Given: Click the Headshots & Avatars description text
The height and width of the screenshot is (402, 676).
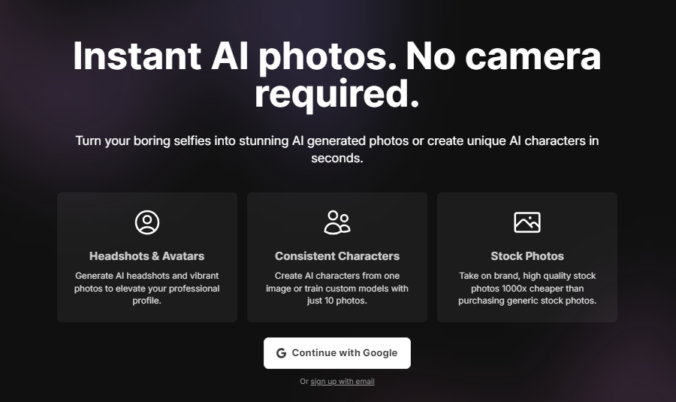Looking at the screenshot, I should [x=147, y=288].
